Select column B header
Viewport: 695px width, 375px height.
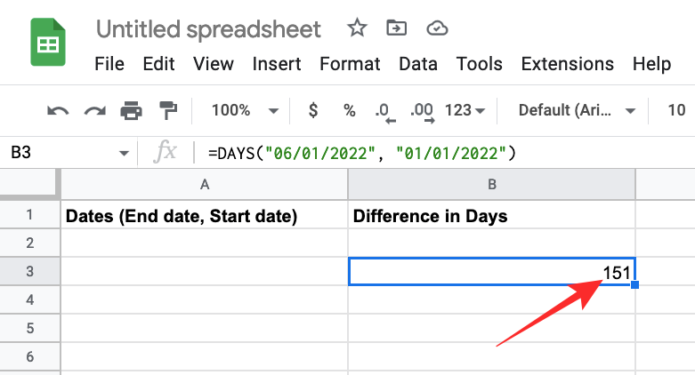coord(491,184)
